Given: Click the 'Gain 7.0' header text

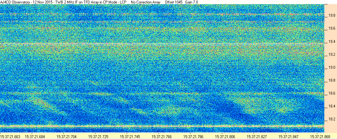Looking at the screenshot, I should tap(192, 2).
